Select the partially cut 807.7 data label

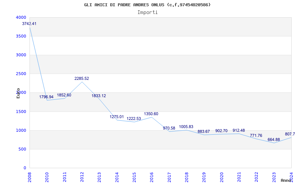coord(290,134)
